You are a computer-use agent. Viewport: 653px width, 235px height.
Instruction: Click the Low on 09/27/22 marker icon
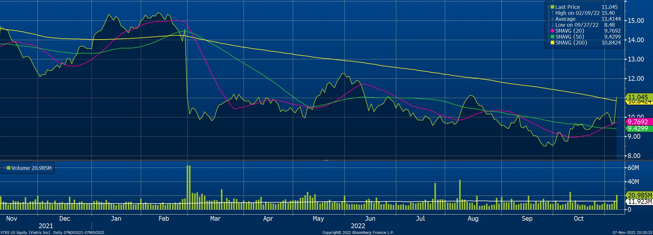553,25
